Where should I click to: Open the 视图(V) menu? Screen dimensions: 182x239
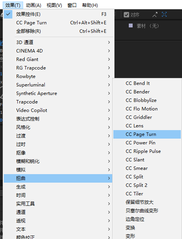coord(54,5)
